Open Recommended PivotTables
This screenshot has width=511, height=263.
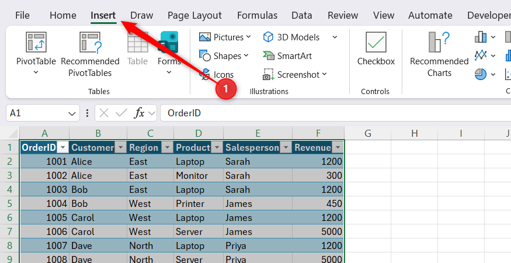click(x=90, y=54)
